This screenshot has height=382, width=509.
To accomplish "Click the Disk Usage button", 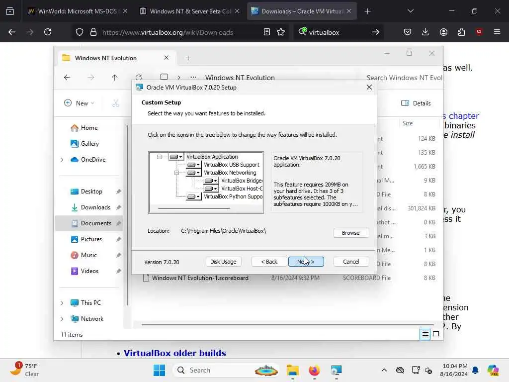I will pos(223,262).
